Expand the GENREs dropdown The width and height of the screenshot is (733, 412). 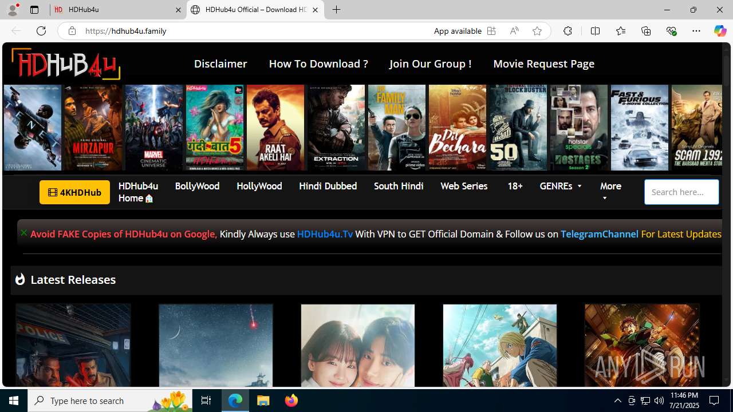561,186
